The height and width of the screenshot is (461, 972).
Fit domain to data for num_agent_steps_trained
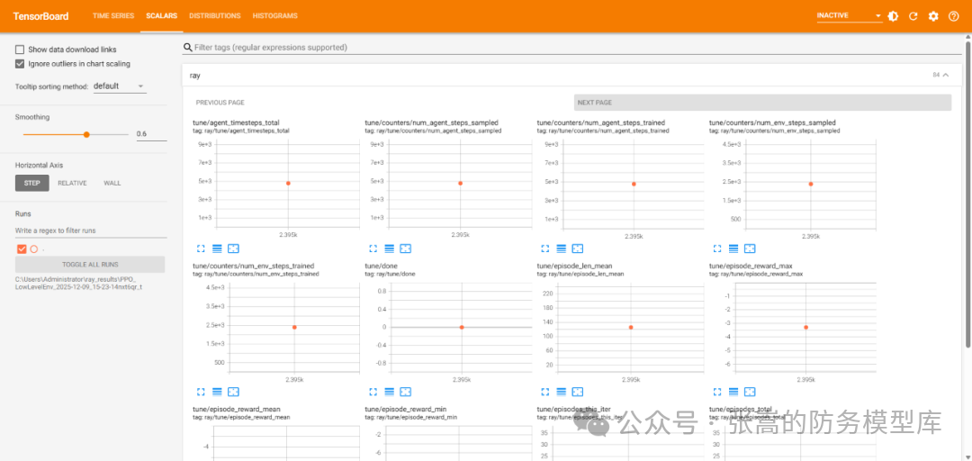pyautogui.click(x=577, y=249)
